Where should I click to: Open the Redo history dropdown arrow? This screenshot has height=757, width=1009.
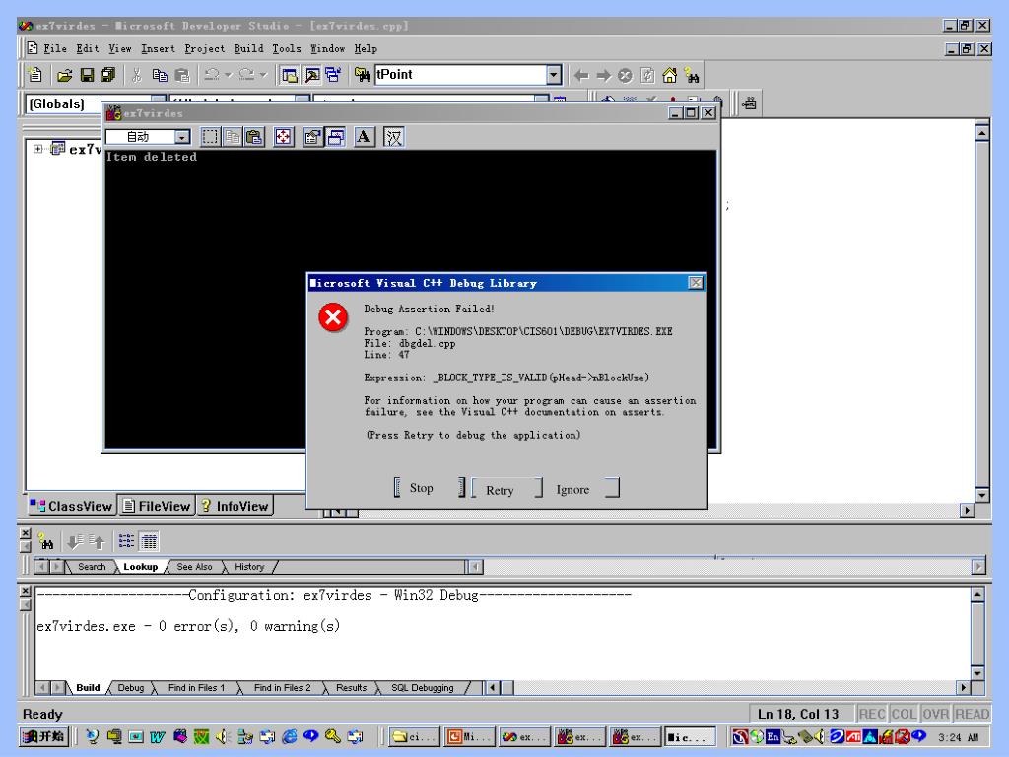click(x=262, y=75)
